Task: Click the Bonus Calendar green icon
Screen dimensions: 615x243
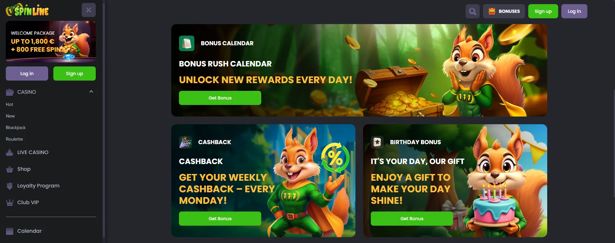Action: (x=187, y=43)
